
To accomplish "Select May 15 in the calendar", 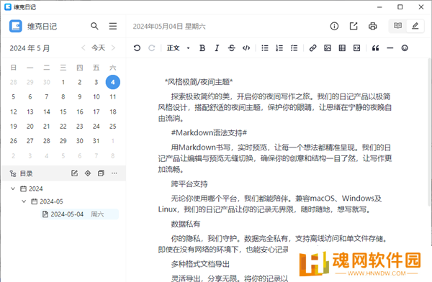I will 63,112.
